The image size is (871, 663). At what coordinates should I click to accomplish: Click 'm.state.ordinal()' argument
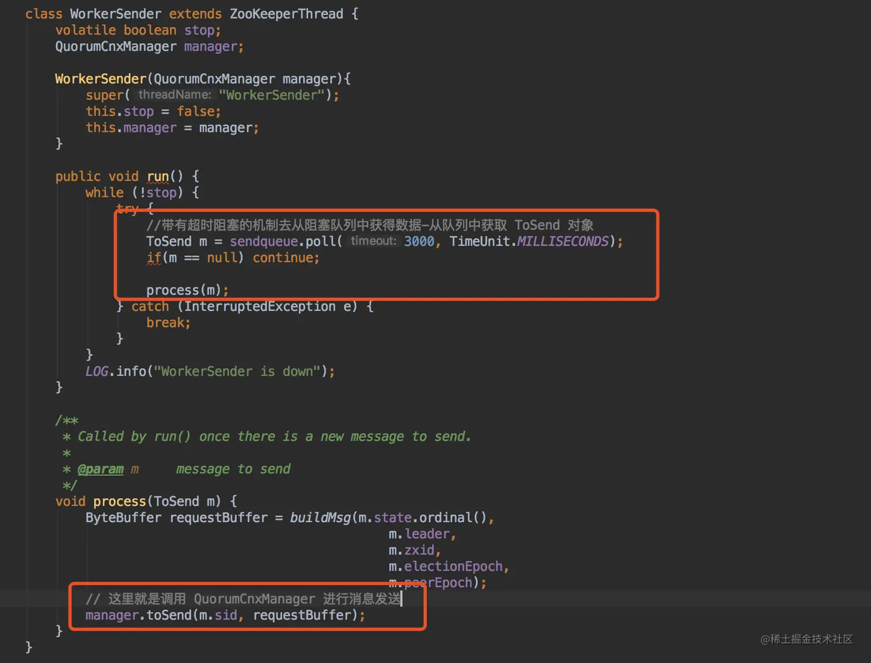click(423, 518)
